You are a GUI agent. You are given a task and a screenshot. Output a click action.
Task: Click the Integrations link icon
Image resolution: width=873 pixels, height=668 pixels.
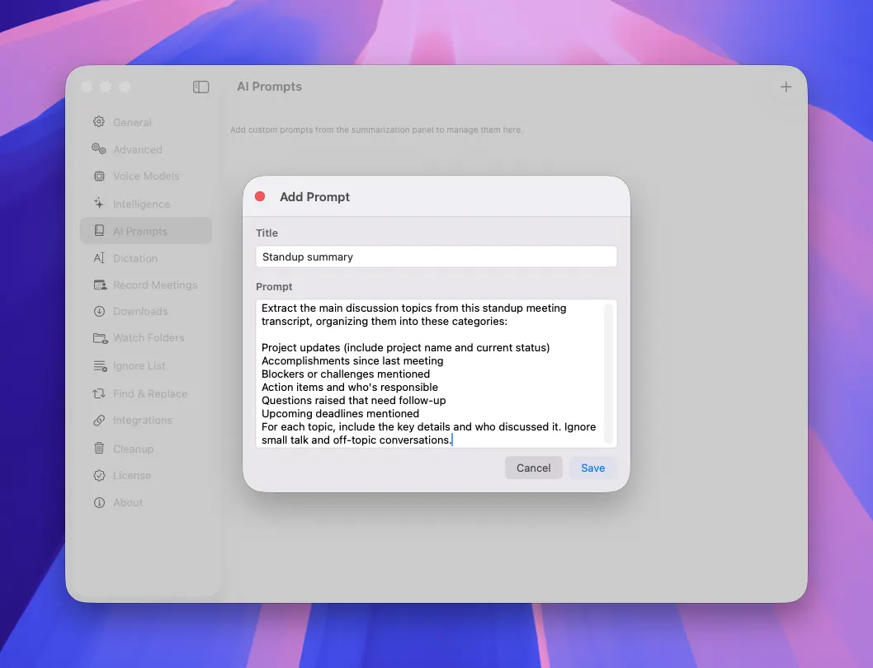click(x=99, y=421)
